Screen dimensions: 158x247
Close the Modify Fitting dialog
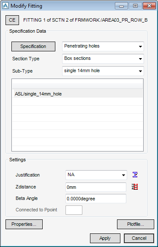pyautogui.click(x=149, y=6)
